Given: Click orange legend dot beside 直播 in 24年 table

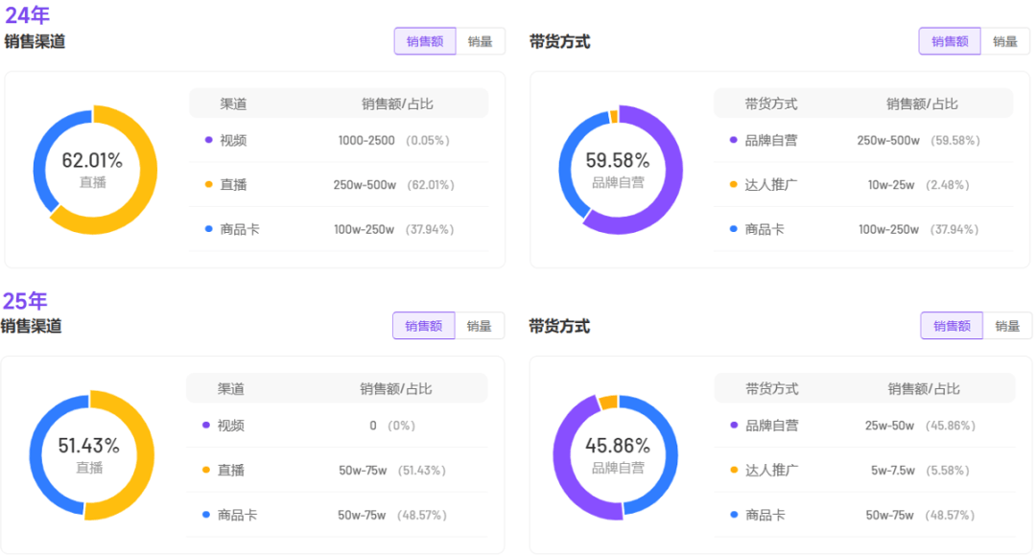Looking at the screenshot, I should (x=209, y=184).
